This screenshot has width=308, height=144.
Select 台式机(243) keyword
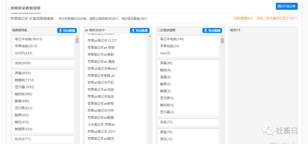coord(24,53)
